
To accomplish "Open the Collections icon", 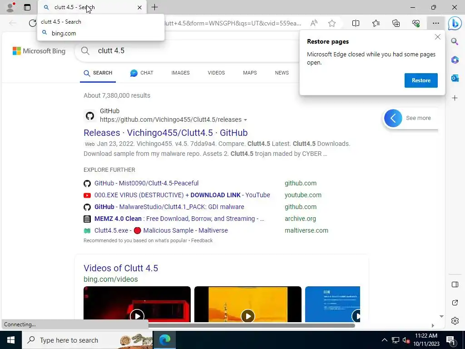I will [396, 23].
